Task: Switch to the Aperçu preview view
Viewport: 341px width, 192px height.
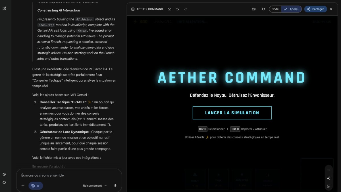Action: click(x=292, y=9)
